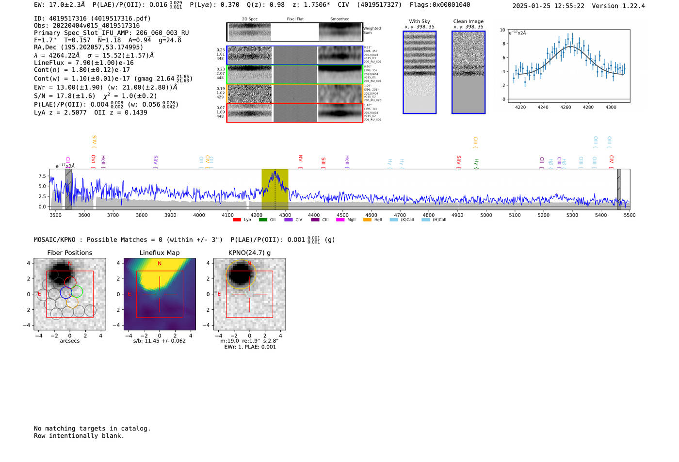Click the '2025-01-25 12:55:22' timestamp

(548, 6)
